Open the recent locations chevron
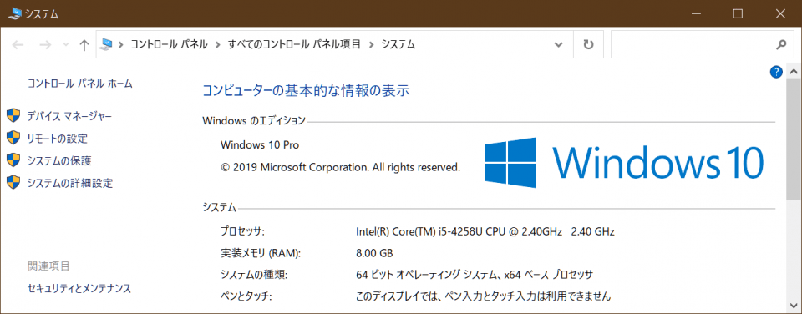Screen dimensions: 802x314 [x=65, y=45]
